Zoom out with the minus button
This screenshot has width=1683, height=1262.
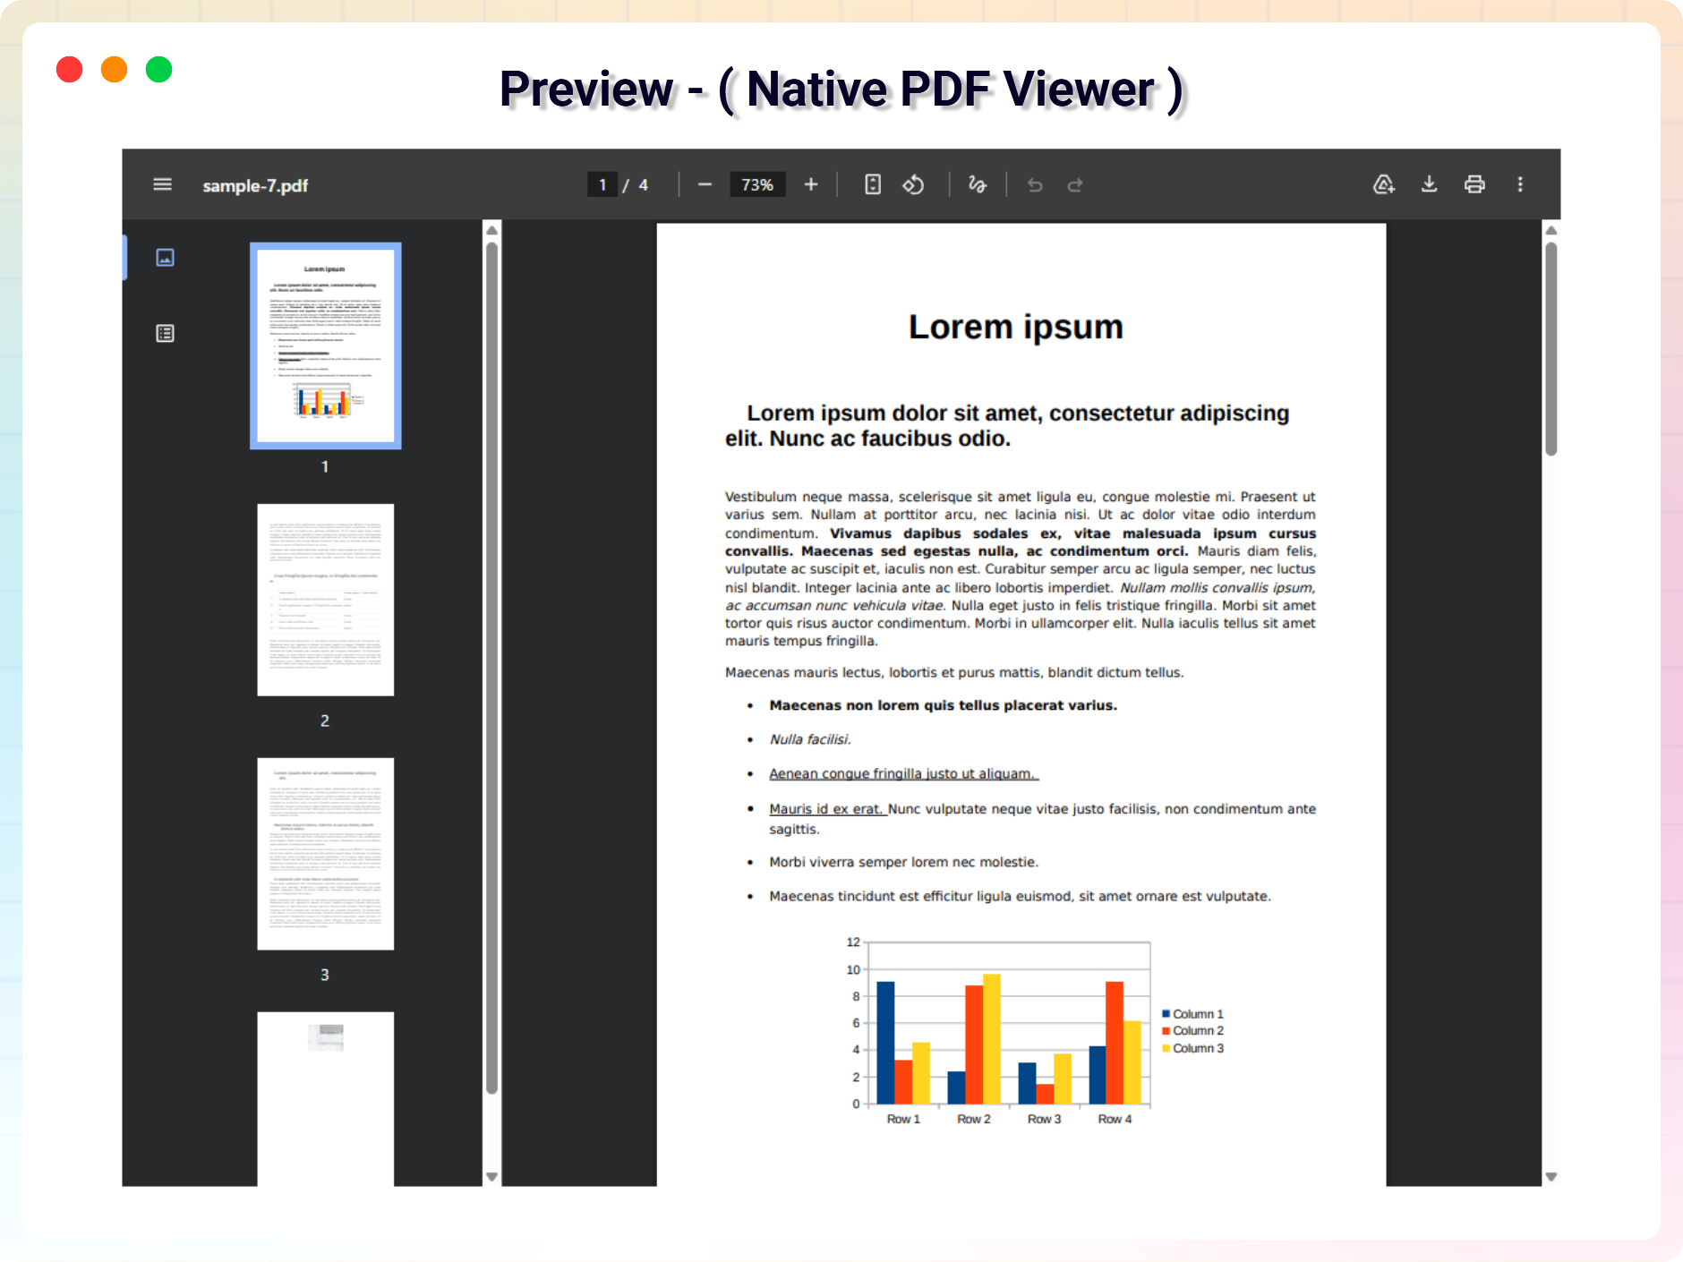(x=704, y=184)
